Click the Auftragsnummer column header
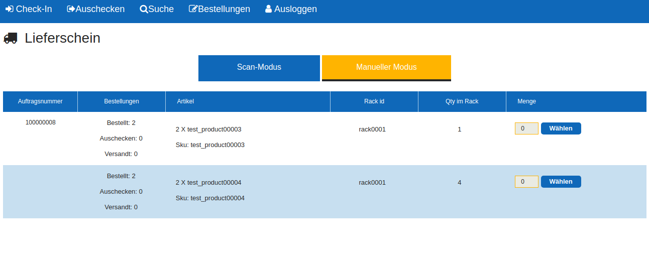649x271 pixels. 40,101
